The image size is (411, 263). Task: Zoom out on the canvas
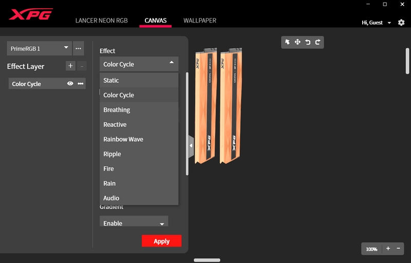[x=398, y=249]
